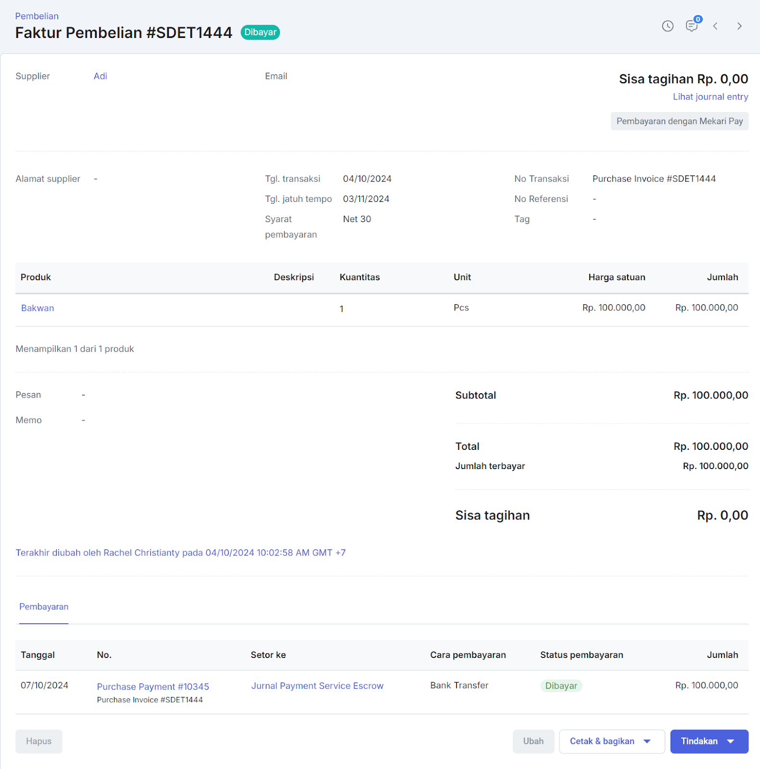Screen dimensions: 760x769
Task: Click the Dibayar status badge in header
Action: 260,32
